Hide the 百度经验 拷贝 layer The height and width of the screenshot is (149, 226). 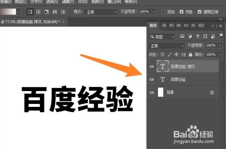pos(152,67)
